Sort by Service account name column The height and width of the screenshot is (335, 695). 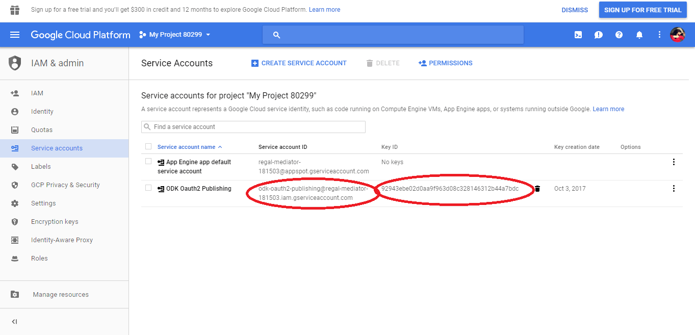(x=190, y=147)
